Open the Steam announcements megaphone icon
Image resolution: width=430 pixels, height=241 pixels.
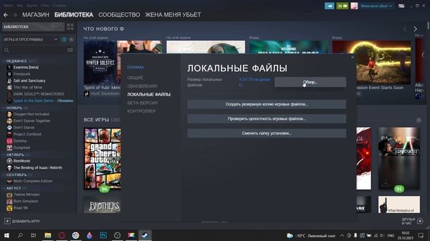coord(329,6)
